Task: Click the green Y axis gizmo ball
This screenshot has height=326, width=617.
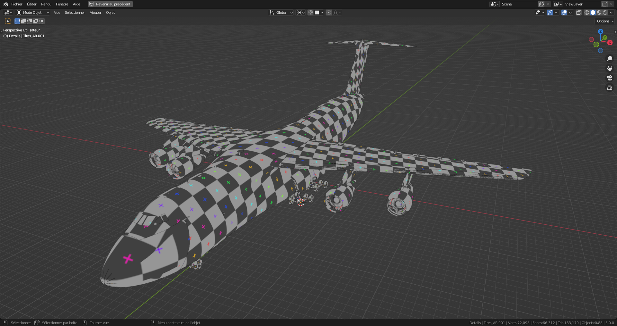Action: click(x=605, y=38)
